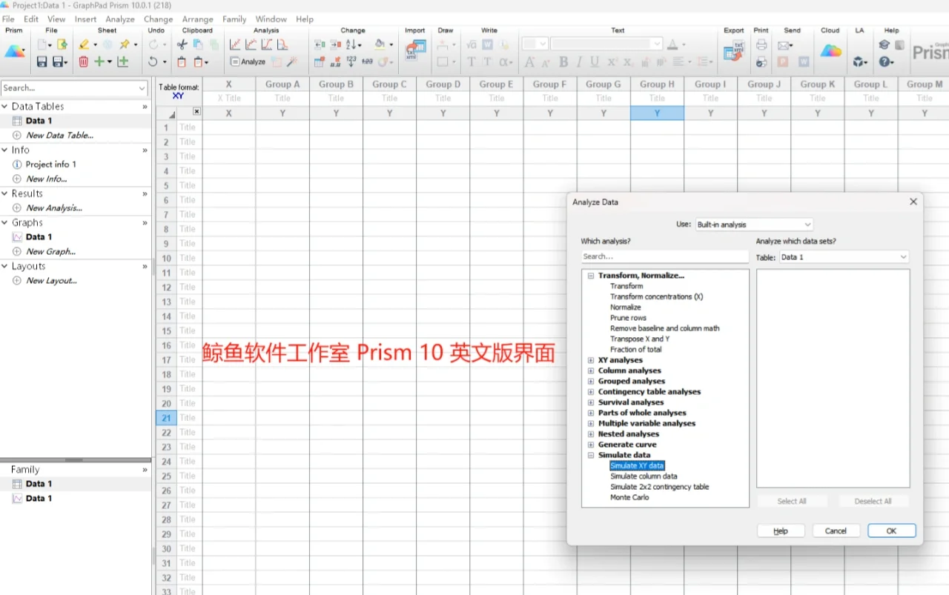Open the Family menu
Screen dimensions: 949x595
(x=234, y=19)
